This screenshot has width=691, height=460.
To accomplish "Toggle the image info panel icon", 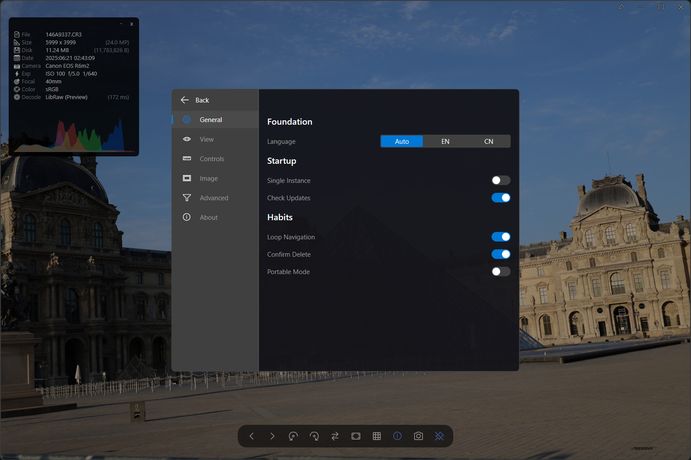I will (398, 436).
